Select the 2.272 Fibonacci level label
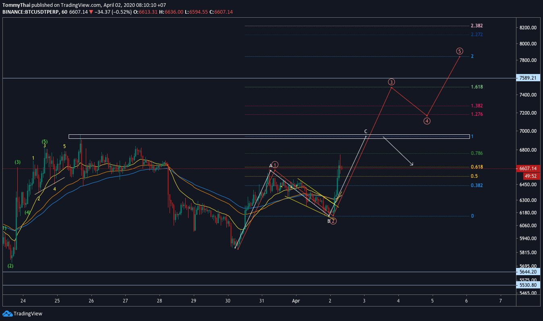Viewport: 543px width, 321px height. (x=477, y=35)
